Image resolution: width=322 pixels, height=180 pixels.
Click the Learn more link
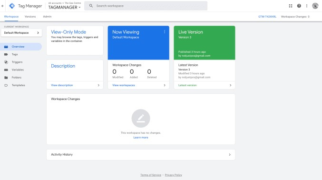pyautogui.click(x=141, y=138)
